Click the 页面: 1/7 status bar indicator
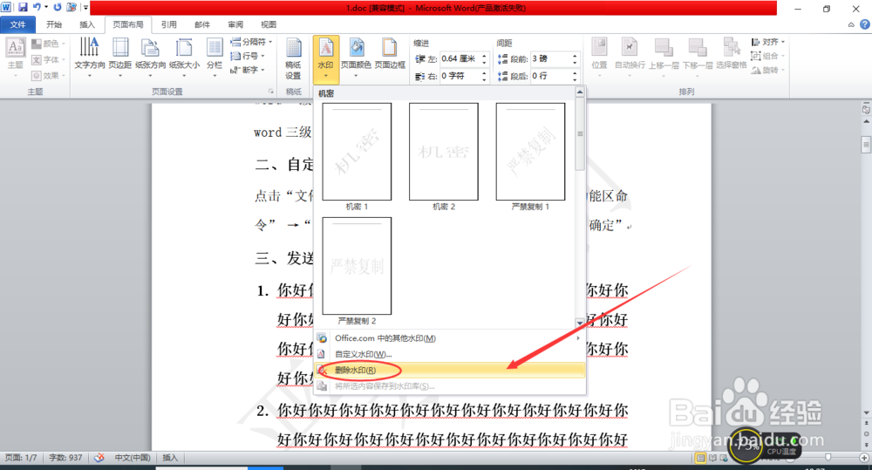The image size is (872, 470). click(21, 458)
